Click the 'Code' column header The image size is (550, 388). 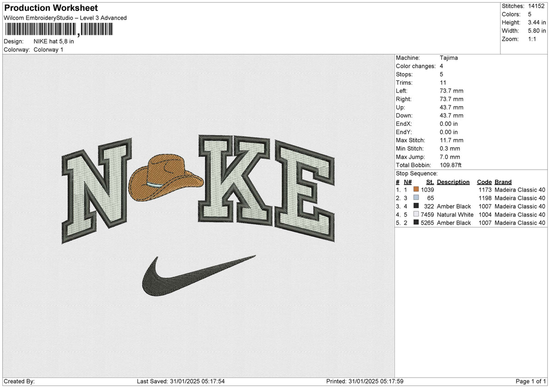tap(484, 182)
